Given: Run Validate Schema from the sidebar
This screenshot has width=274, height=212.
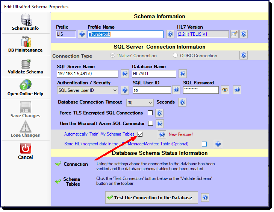Looking at the screenshot, I should click(x=26, y=66).
